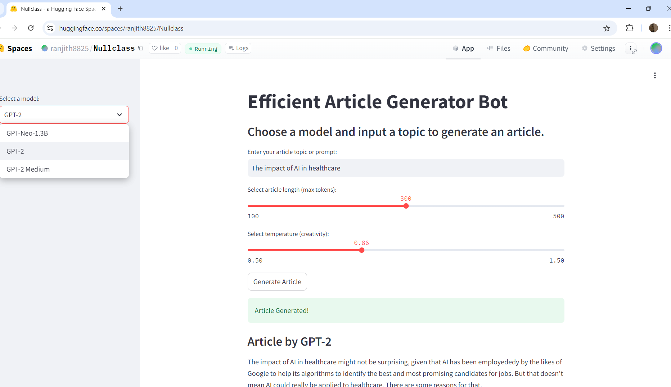Image resolution: width=671 pixels, height=387 pixels.
Task: Open site information icon in address bar
Action: pos(50,28)
